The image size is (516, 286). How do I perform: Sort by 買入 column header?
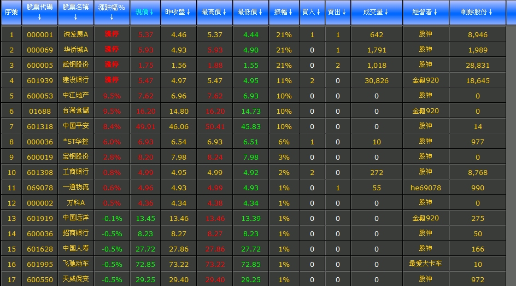tap(312, 12)
